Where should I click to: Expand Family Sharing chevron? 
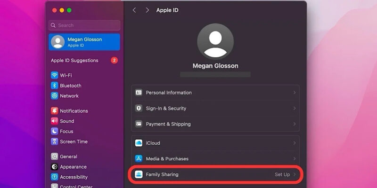point(294,174)
